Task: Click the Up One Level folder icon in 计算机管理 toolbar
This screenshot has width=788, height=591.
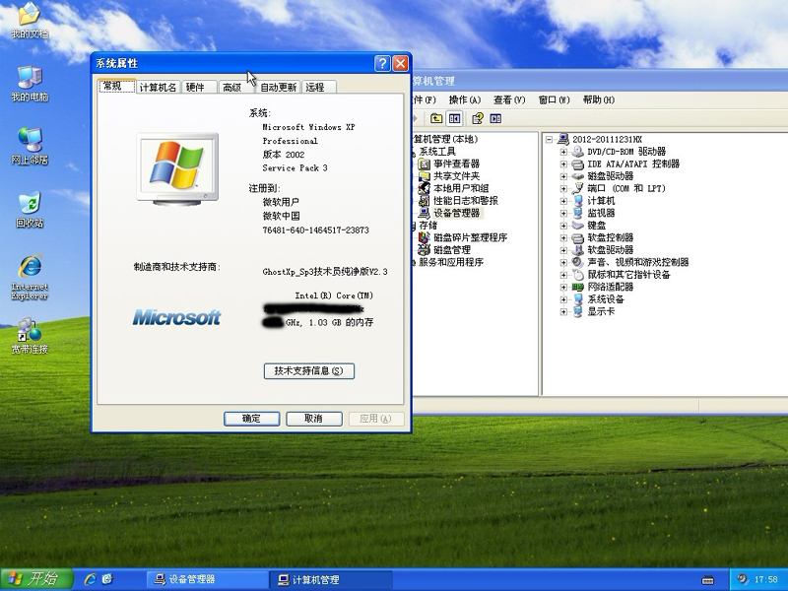Action: (x=436, y=118)
